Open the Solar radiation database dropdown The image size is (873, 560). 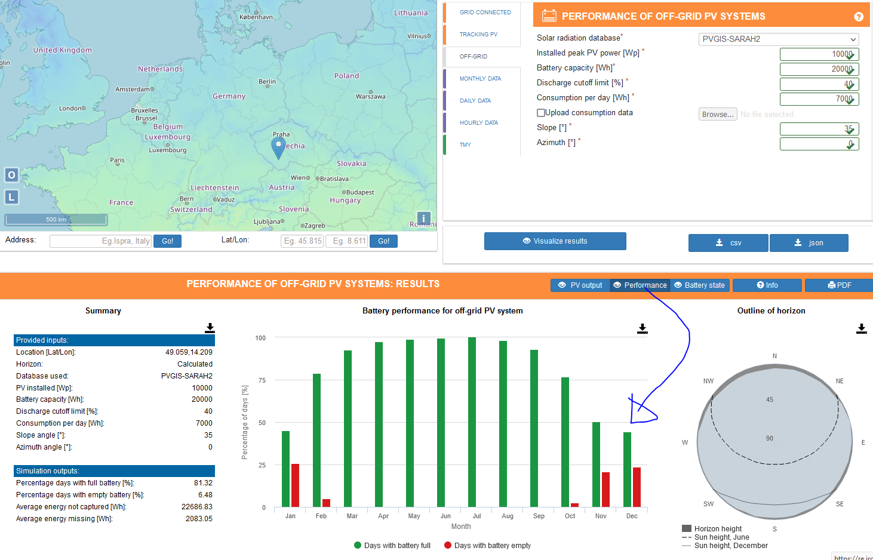tap(778, 39)
